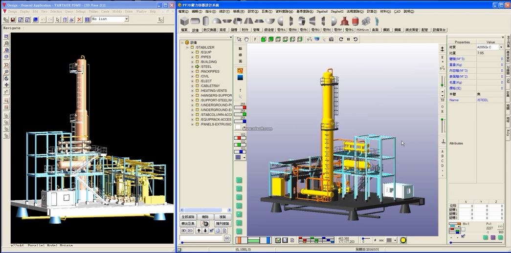Click the red bell-shaped vessel icon
Viewport: 511px width, 253px height.
tap(344, 21)
